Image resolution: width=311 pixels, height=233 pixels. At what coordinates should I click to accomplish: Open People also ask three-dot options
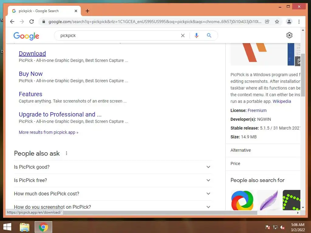pyautogui.click(x=67, y=153)
